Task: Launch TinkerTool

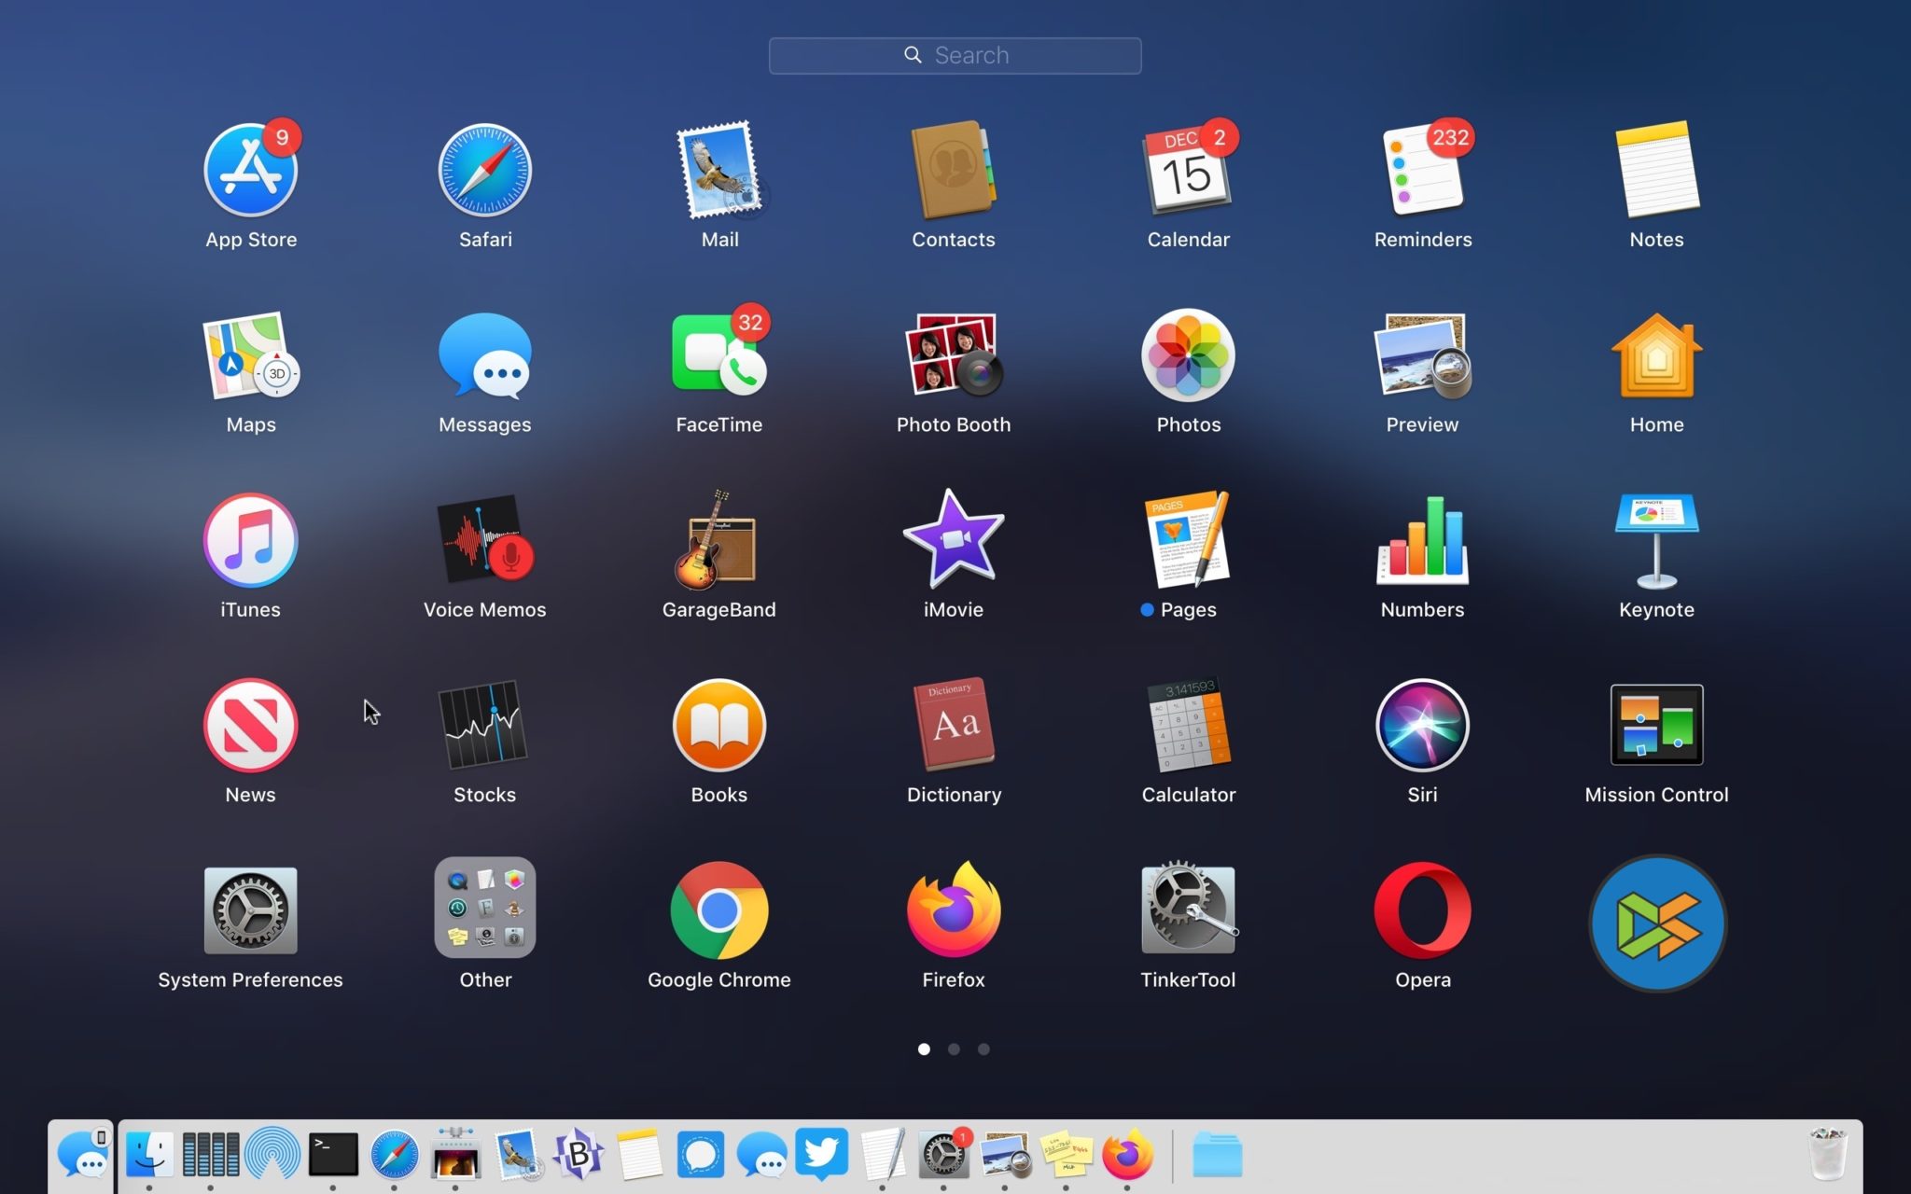Action: (1188, 911)
